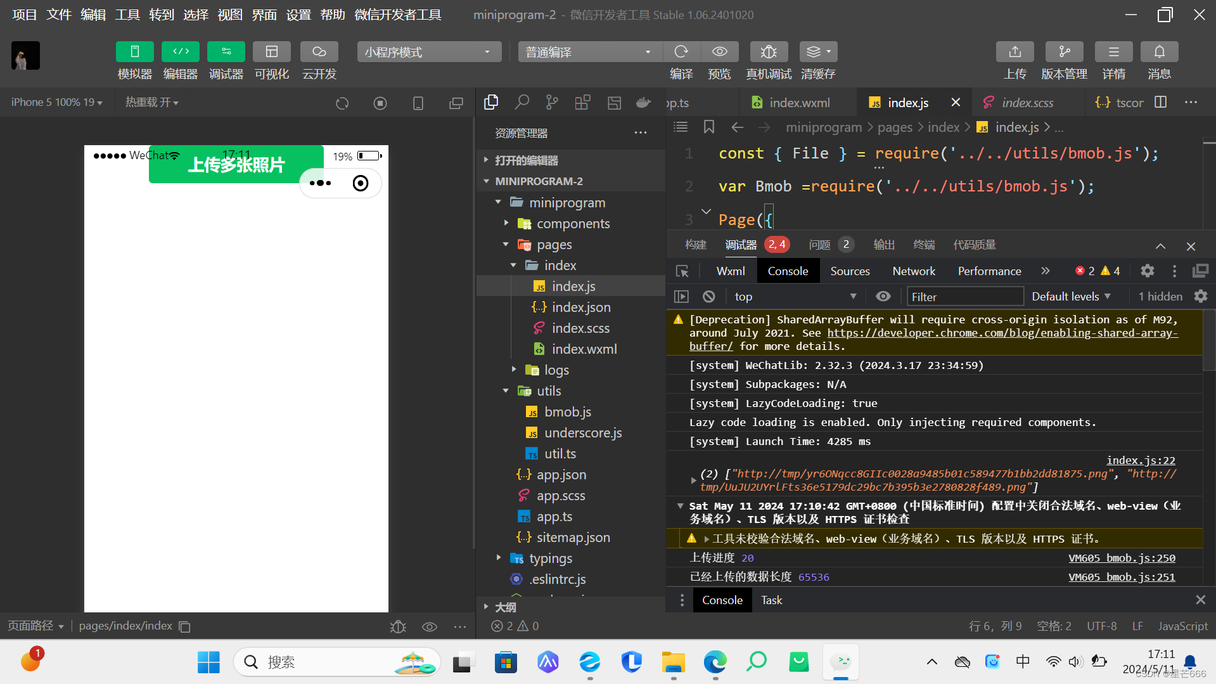Viewport: 1216px width, 684px height.
Task: Toggle the visualization (可视化) button
Action: (272, 52)
